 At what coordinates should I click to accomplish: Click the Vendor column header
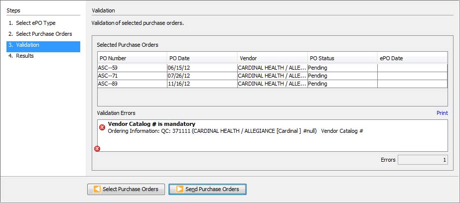(x=272, y=58)
